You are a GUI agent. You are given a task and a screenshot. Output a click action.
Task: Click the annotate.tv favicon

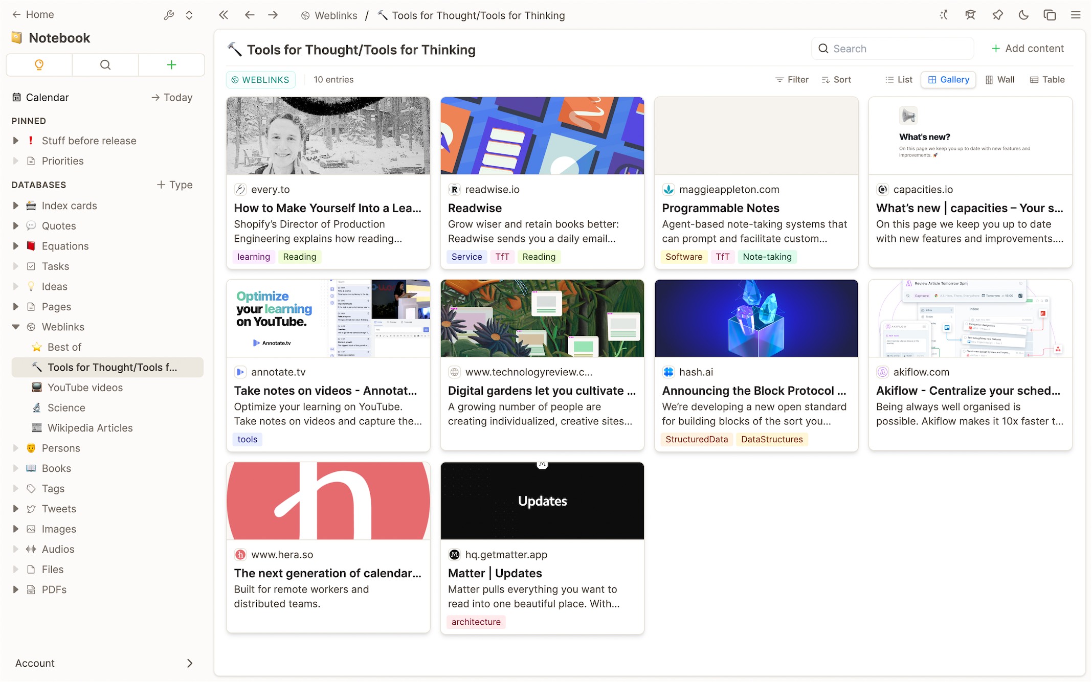pos(240,372)
